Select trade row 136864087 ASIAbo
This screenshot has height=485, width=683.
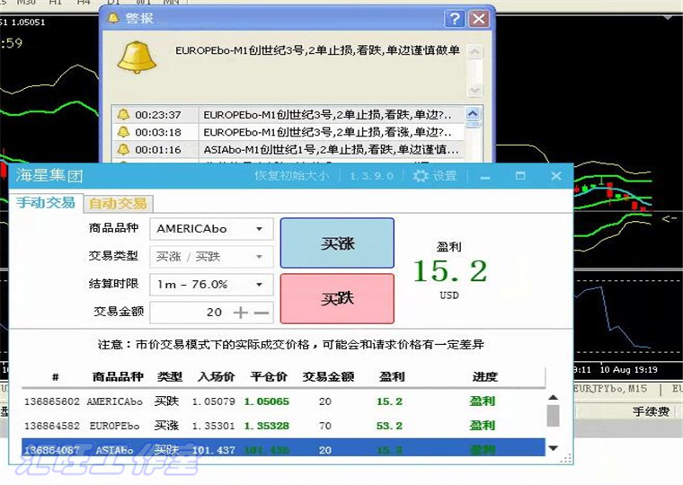(x=283, y=449)
